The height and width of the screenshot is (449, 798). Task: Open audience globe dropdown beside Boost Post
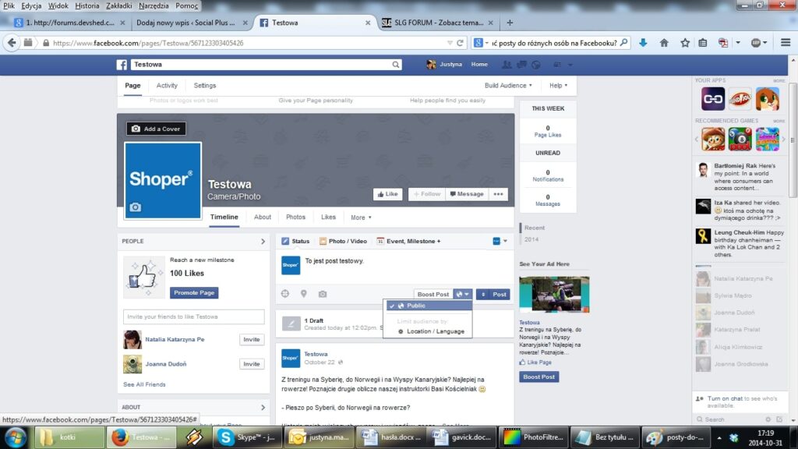(463, 294)
